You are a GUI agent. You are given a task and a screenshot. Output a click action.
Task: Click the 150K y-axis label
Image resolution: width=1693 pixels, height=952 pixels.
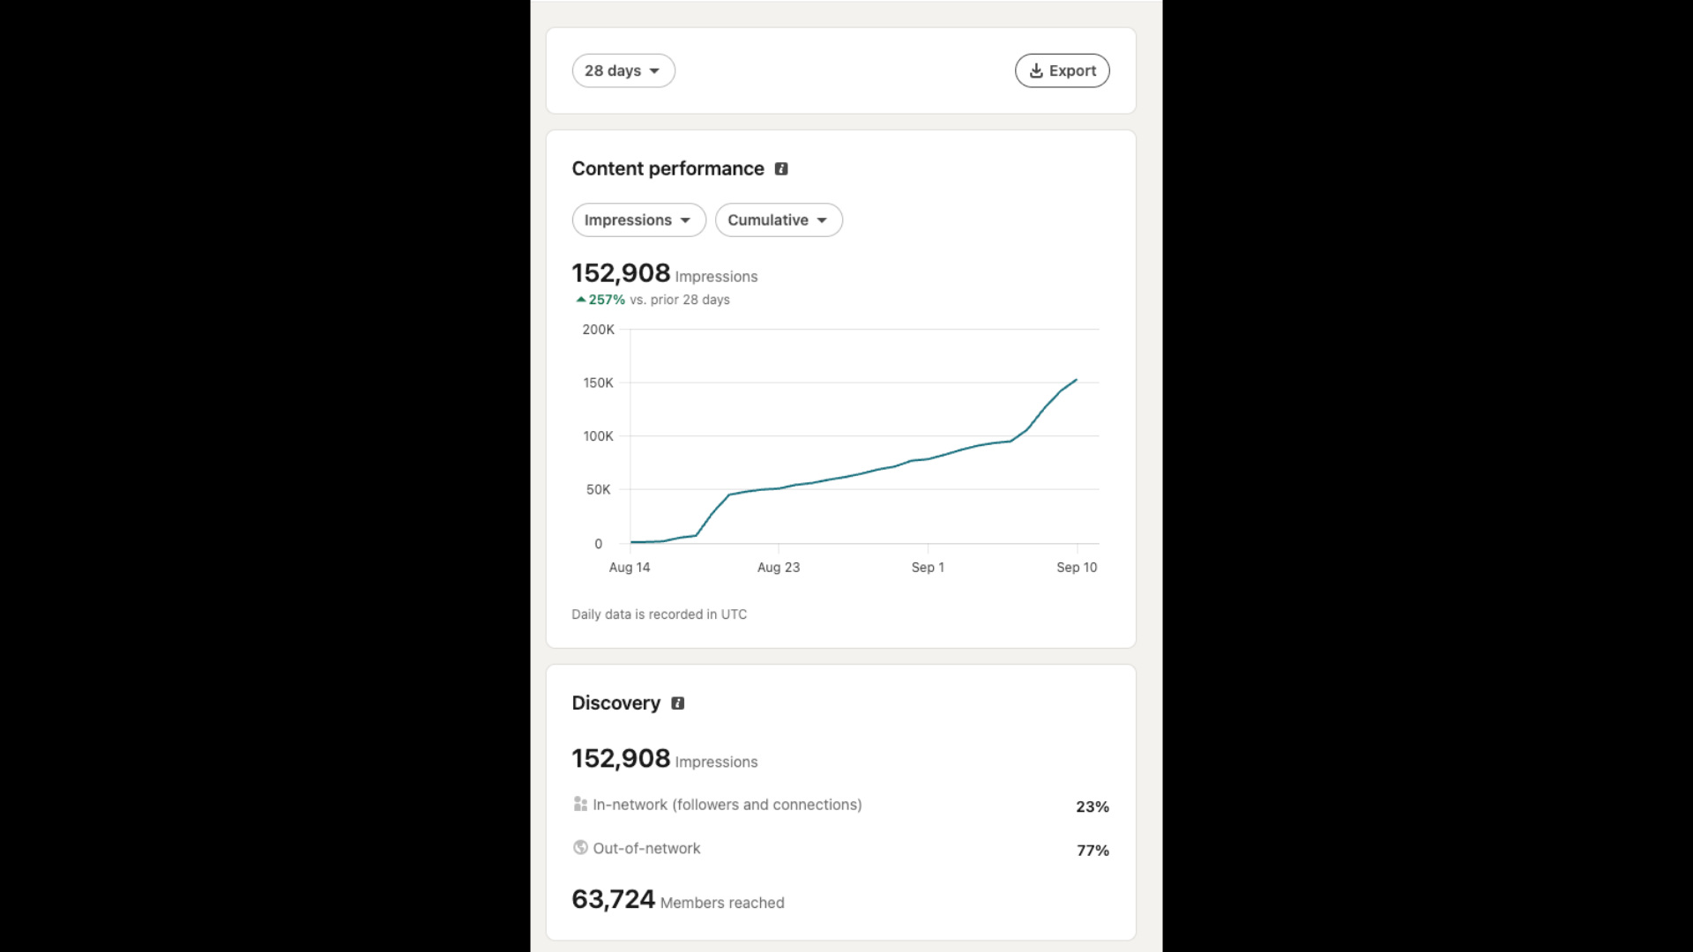click(x=598, y=383)
